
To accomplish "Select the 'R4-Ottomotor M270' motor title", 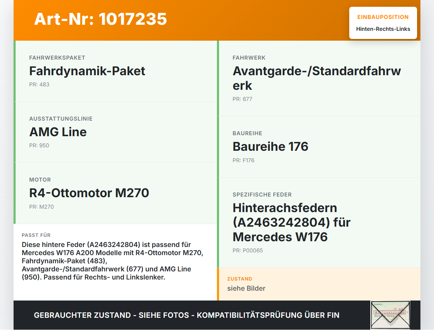I will pyautogui.click(x=89, y=193).
